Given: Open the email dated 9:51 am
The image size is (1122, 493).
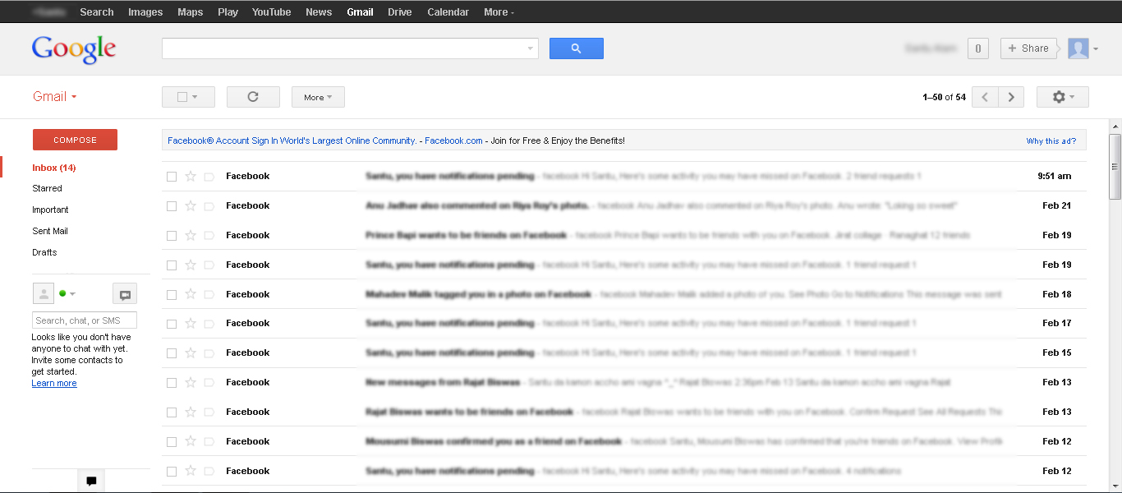Looking at the screenshot, I should 624,176.
